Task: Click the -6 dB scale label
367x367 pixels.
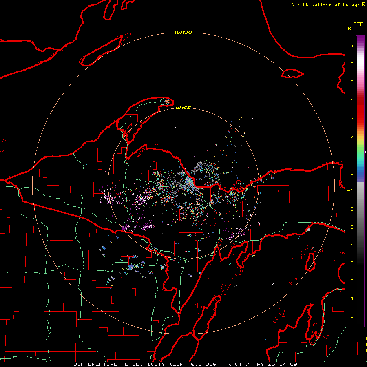Action: [x=350, y=281]
